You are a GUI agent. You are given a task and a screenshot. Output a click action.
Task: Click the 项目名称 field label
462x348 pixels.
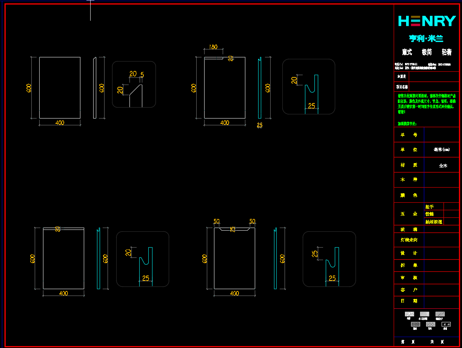click(401, 87)
